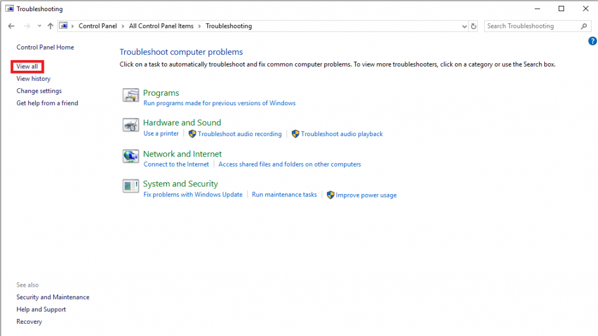Screen dimensions: 598x336
Task: Close the Troubleshooting window
Action: [586, 8]
